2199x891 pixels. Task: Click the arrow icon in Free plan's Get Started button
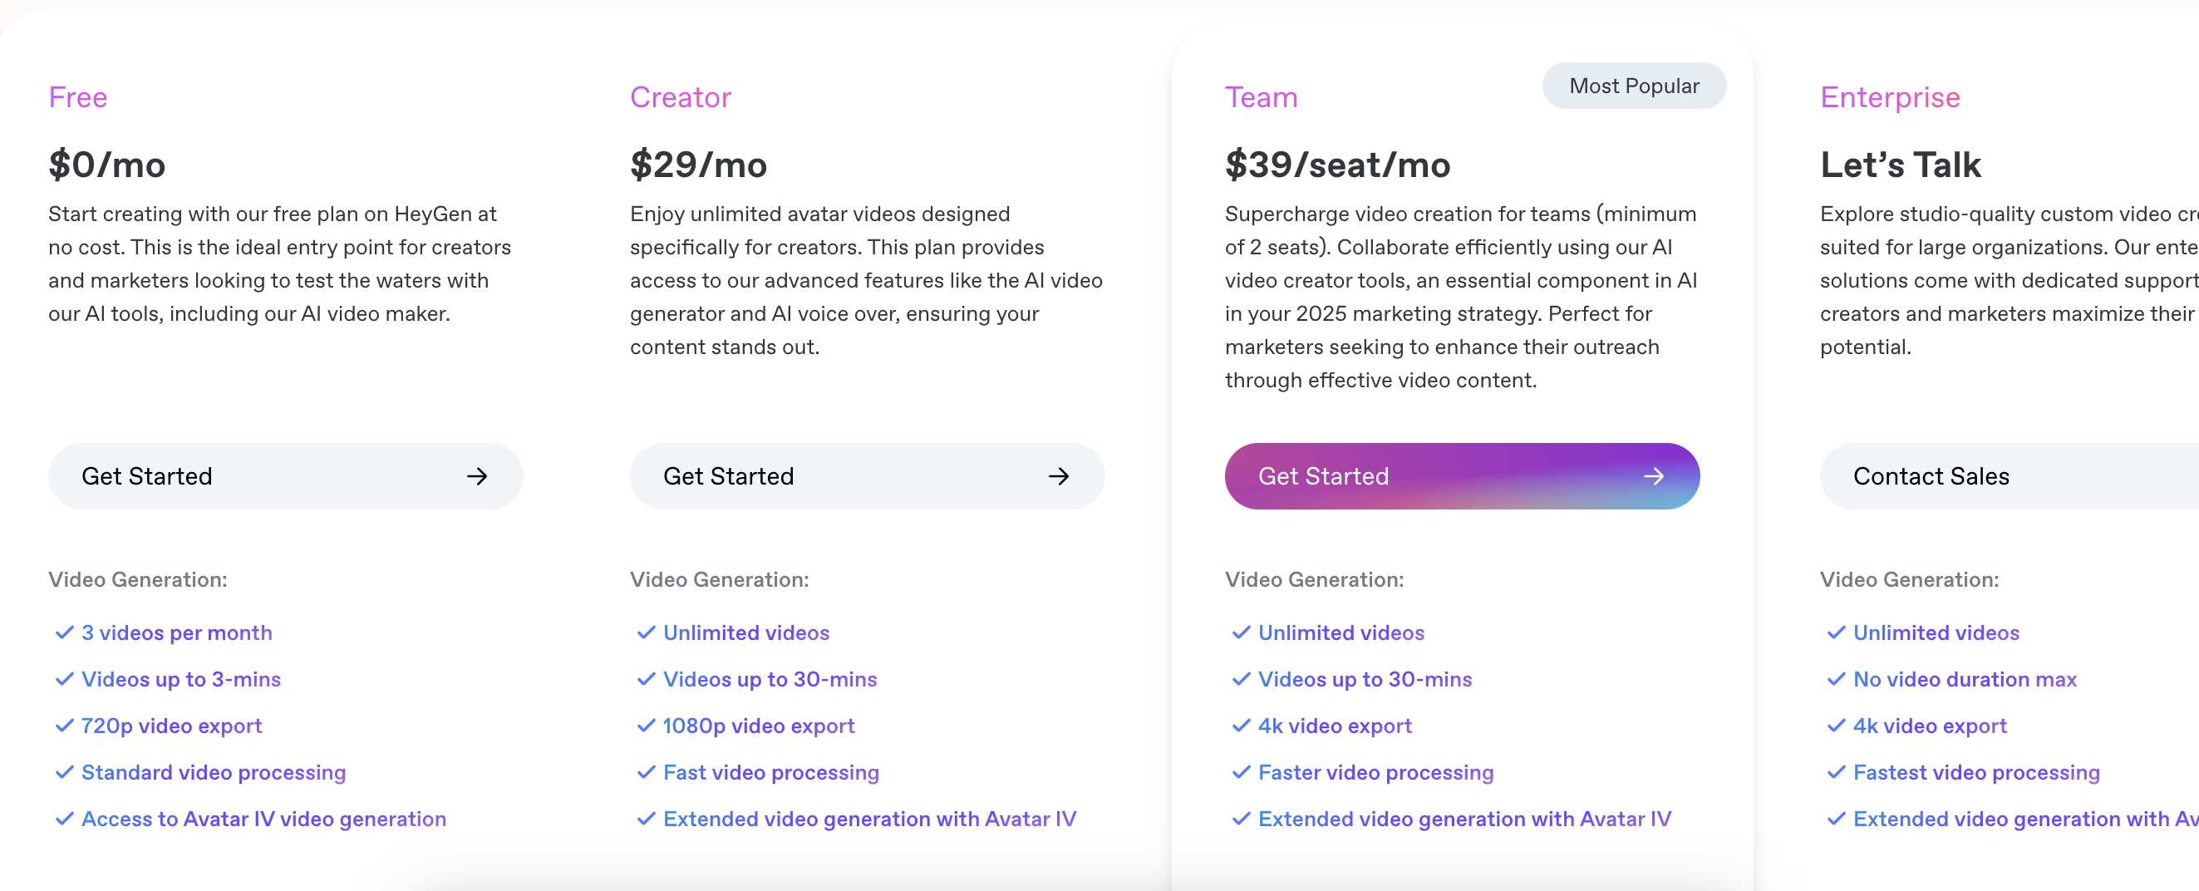477,476
